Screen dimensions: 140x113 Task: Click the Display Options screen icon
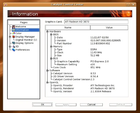[13, 43]
